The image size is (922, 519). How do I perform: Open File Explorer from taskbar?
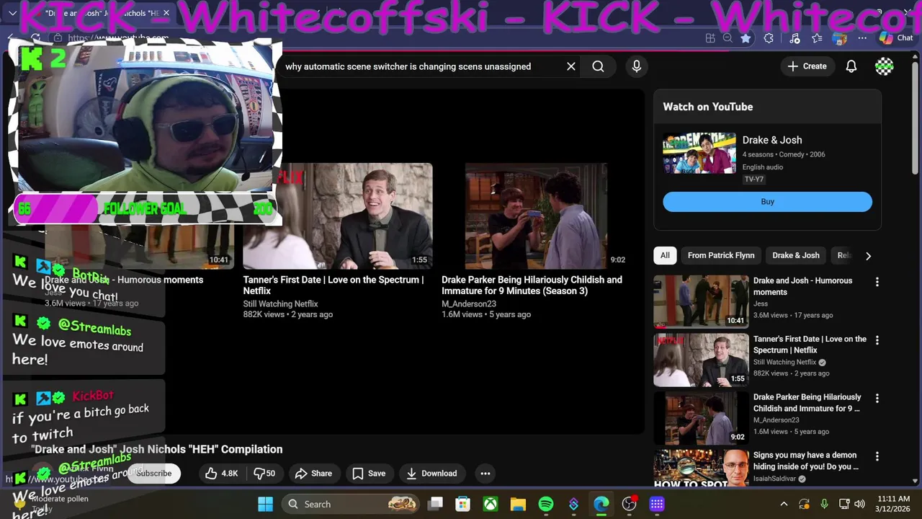pyautogui.click(x=518, y=504)
